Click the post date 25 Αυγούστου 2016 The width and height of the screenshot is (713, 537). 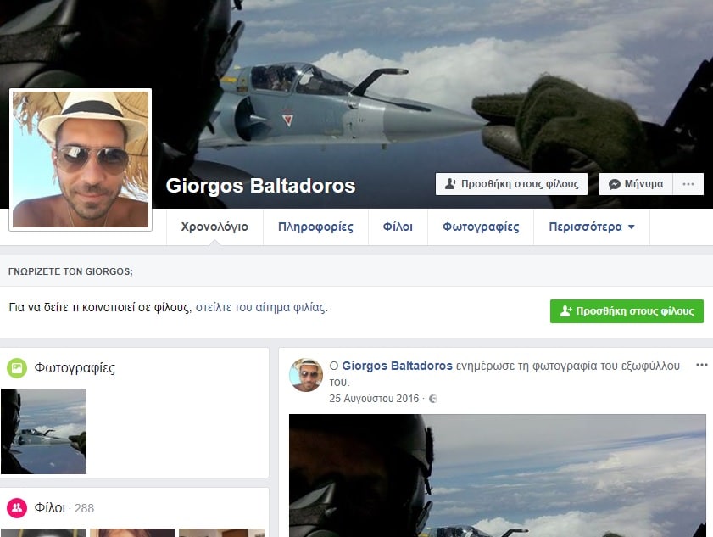374,399
